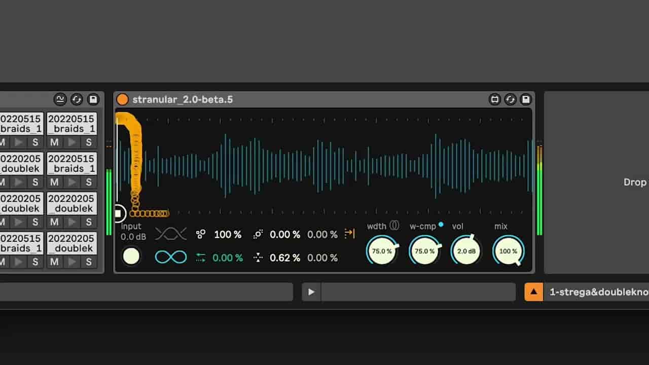Click the mix label
Image resolution: width=649 pixels, height=365 pixels.
501,227
